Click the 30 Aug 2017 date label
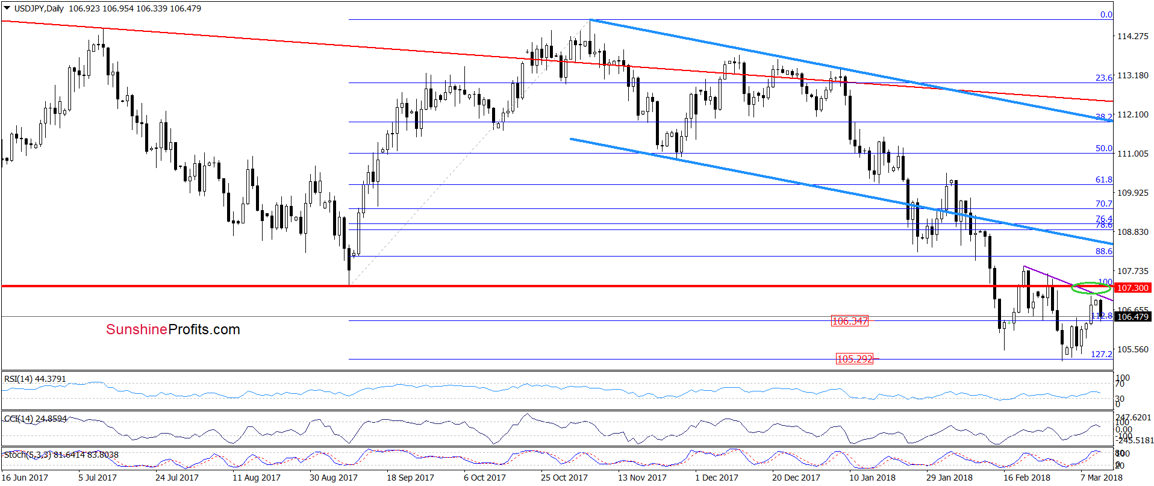Viewport: 1154px width, 486px height. pyautogui.click(x=333, y=478)
